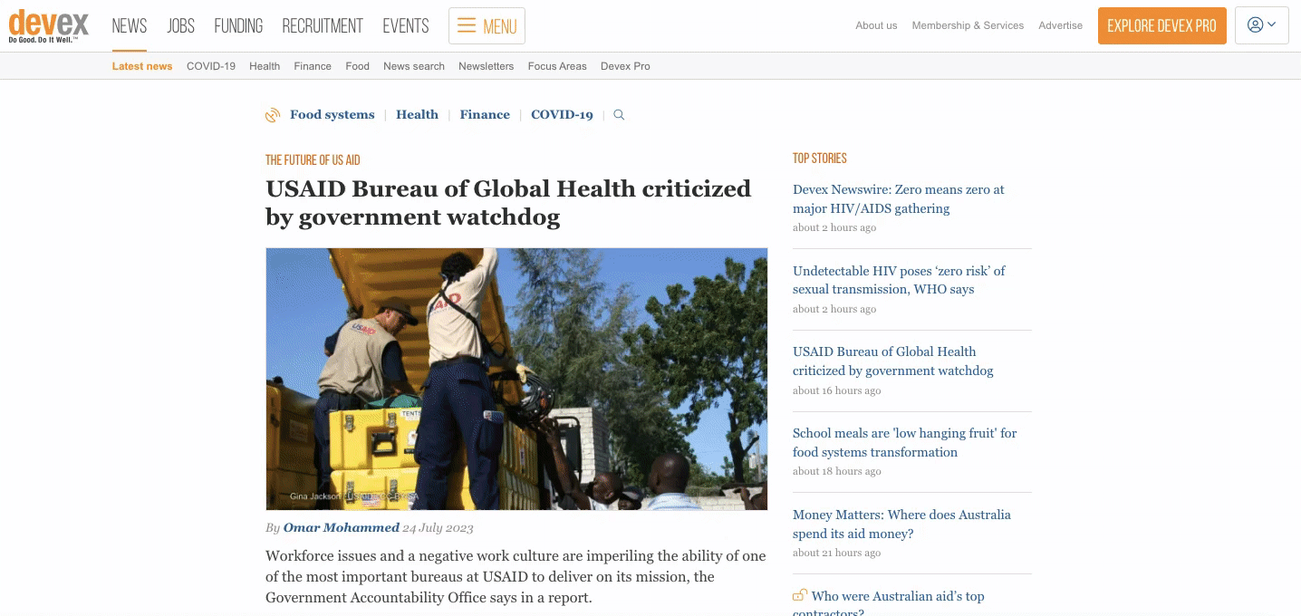Open Membership & Services link
This screenshot has height=616, width=1301.
968,25
